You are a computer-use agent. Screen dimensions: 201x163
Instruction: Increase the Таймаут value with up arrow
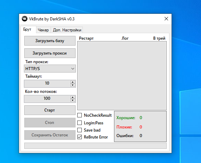[73, 82]
